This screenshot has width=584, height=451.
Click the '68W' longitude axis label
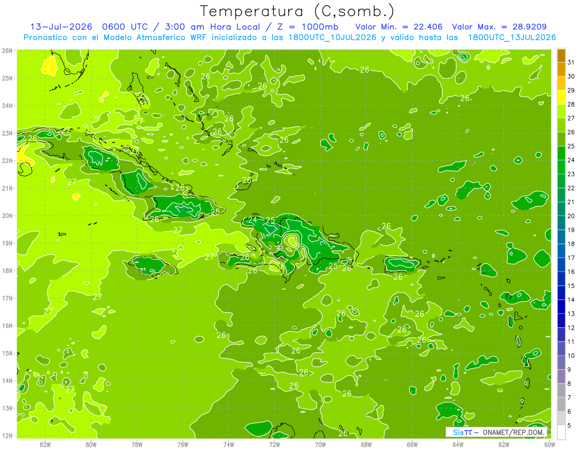(366, 444)
